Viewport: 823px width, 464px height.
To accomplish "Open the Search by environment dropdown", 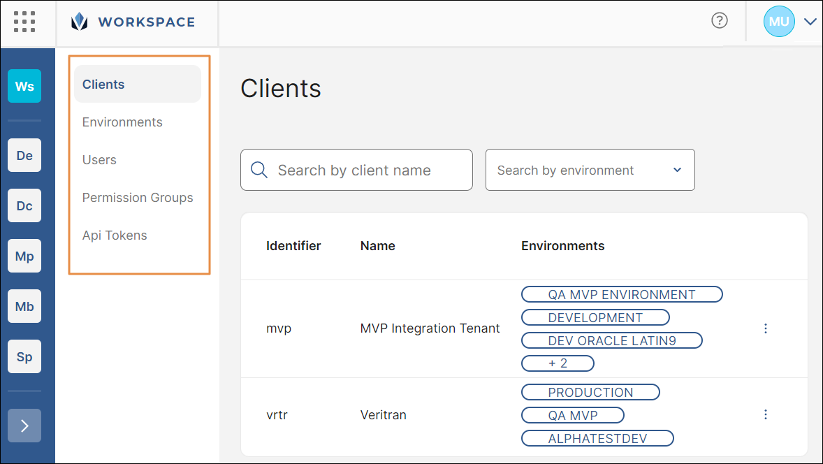I will (590, 170).
